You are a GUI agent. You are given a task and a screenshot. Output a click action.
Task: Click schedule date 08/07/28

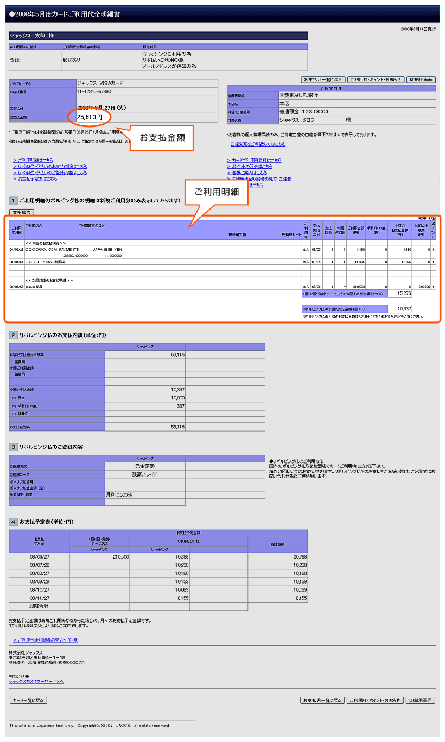click(x=39, y=565)
